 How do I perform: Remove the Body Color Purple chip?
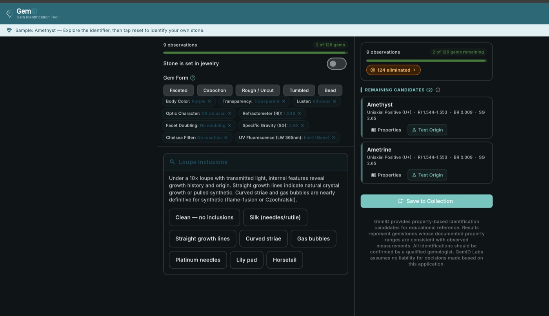point(209,101)
